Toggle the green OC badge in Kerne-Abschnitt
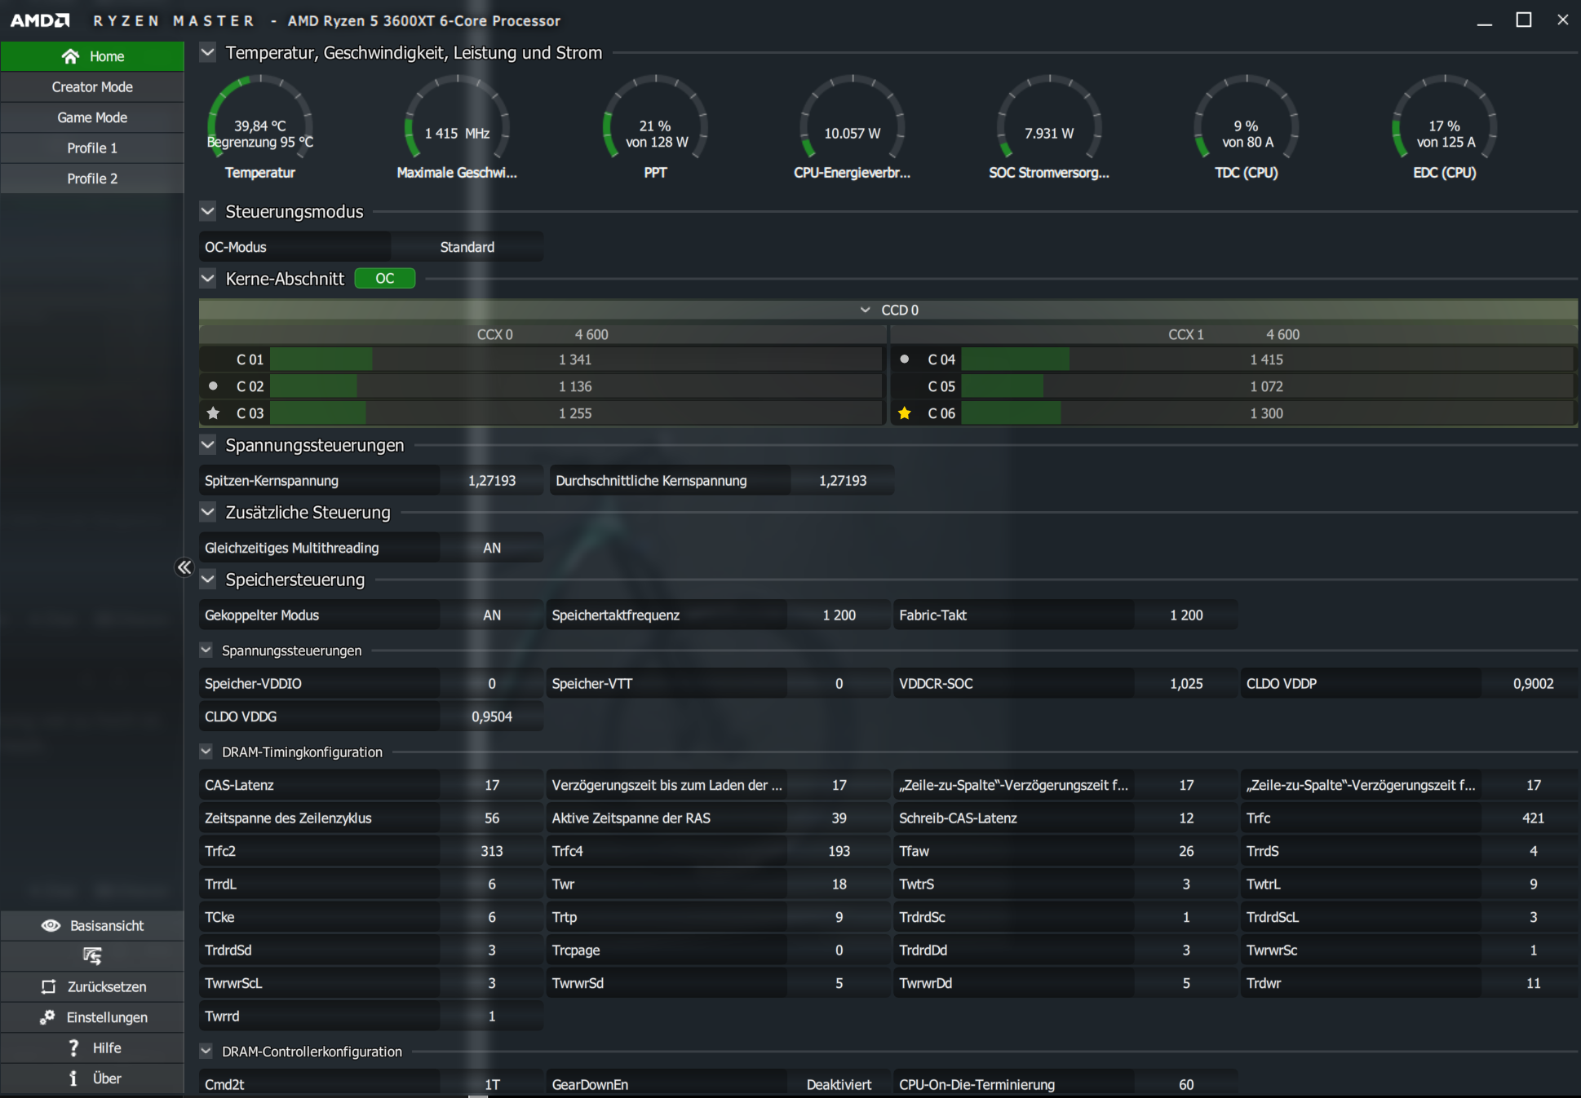The image size is (1581, 1098). point(384,279)
